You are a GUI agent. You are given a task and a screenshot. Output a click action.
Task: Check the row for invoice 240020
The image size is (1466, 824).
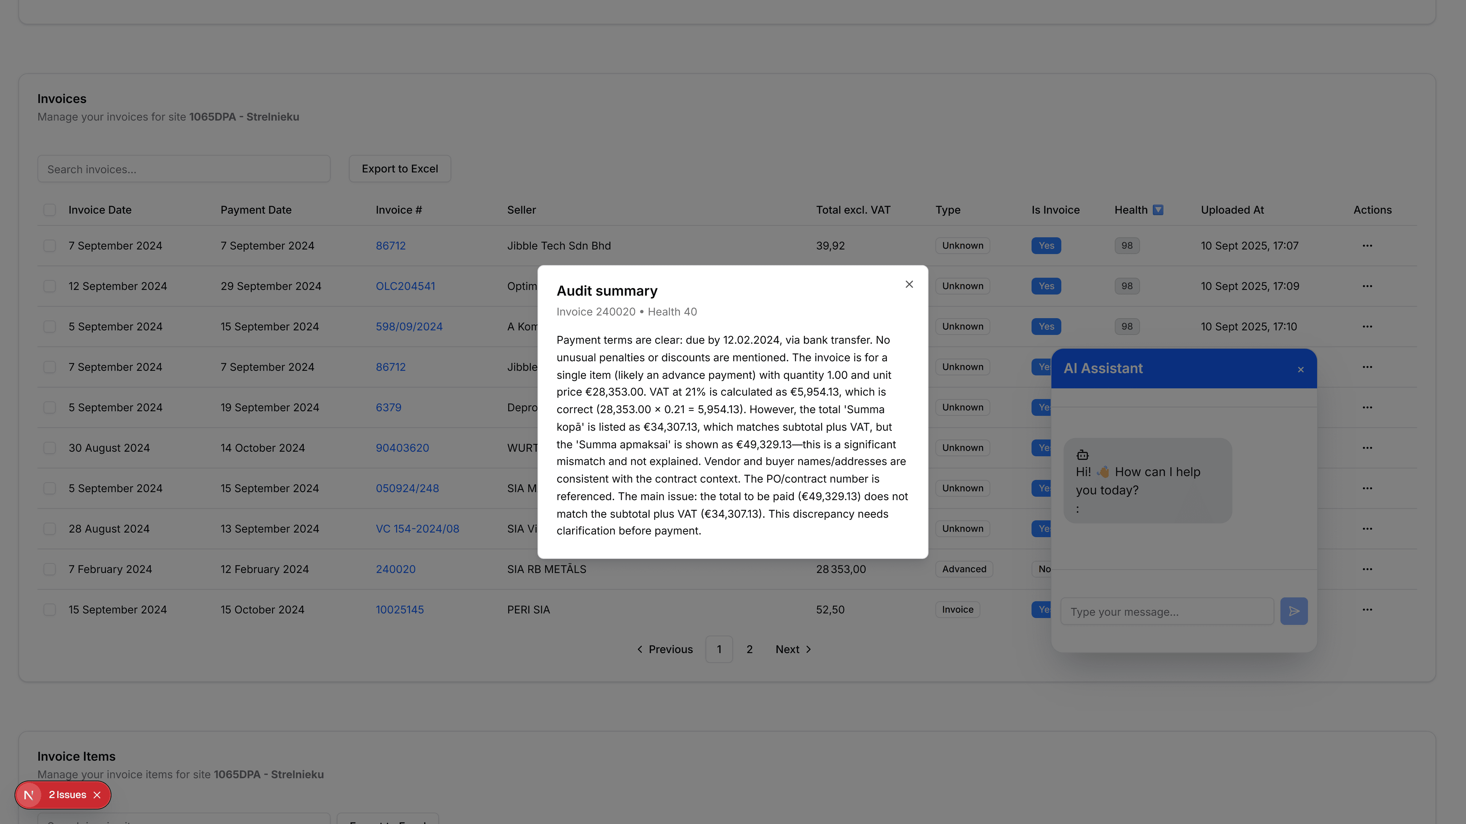click(x=50, y=569)
